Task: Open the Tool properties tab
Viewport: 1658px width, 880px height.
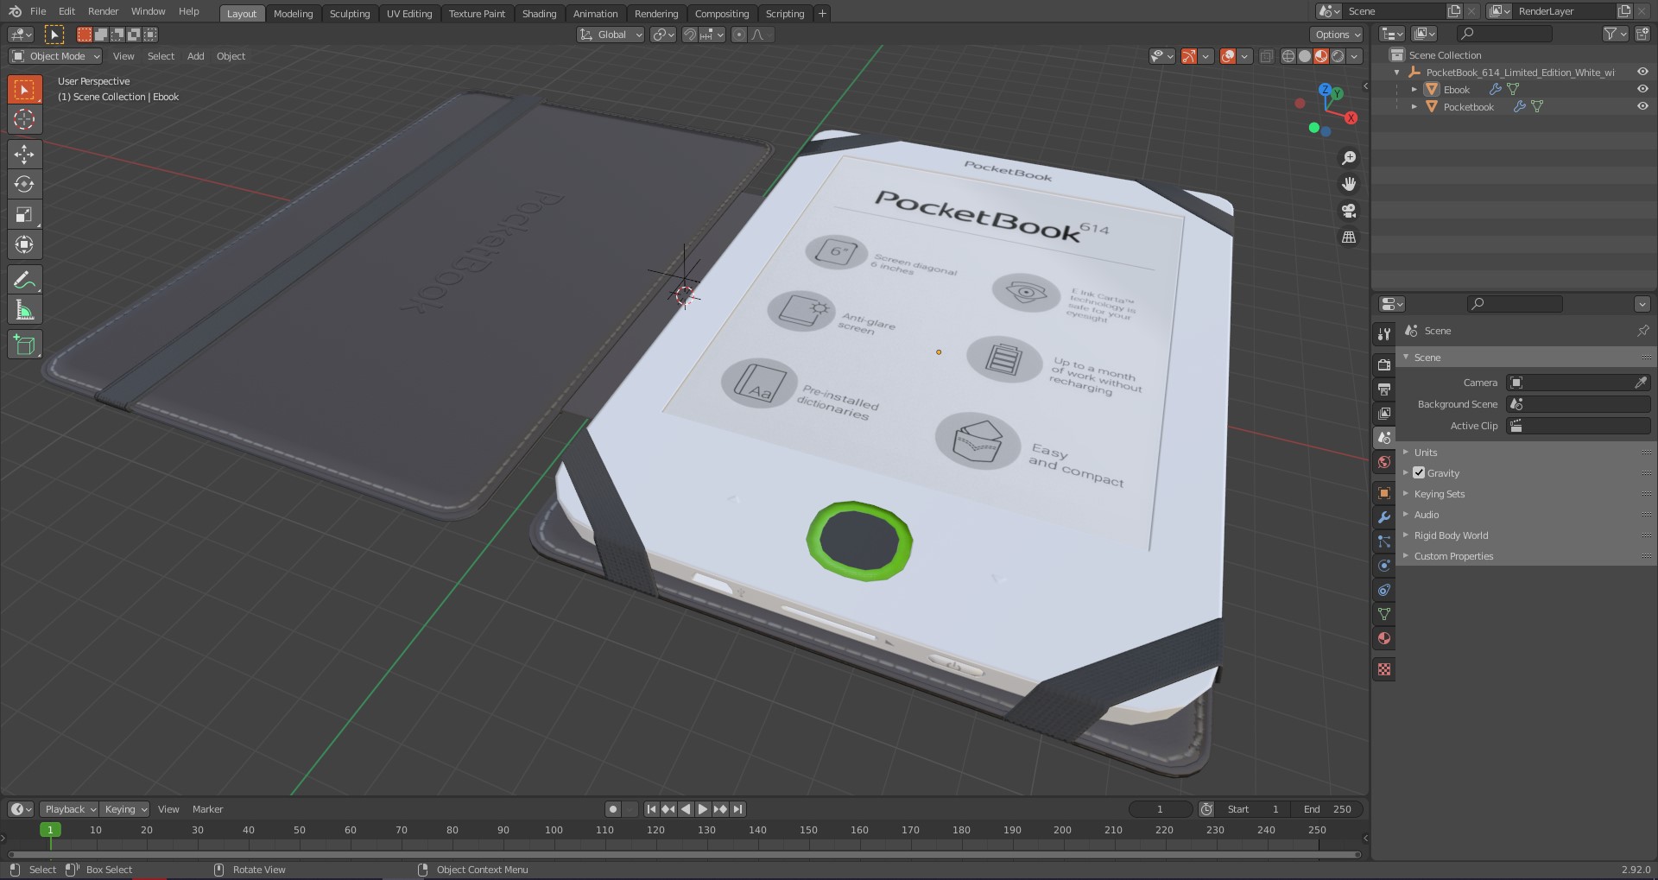Action: 1384,333
